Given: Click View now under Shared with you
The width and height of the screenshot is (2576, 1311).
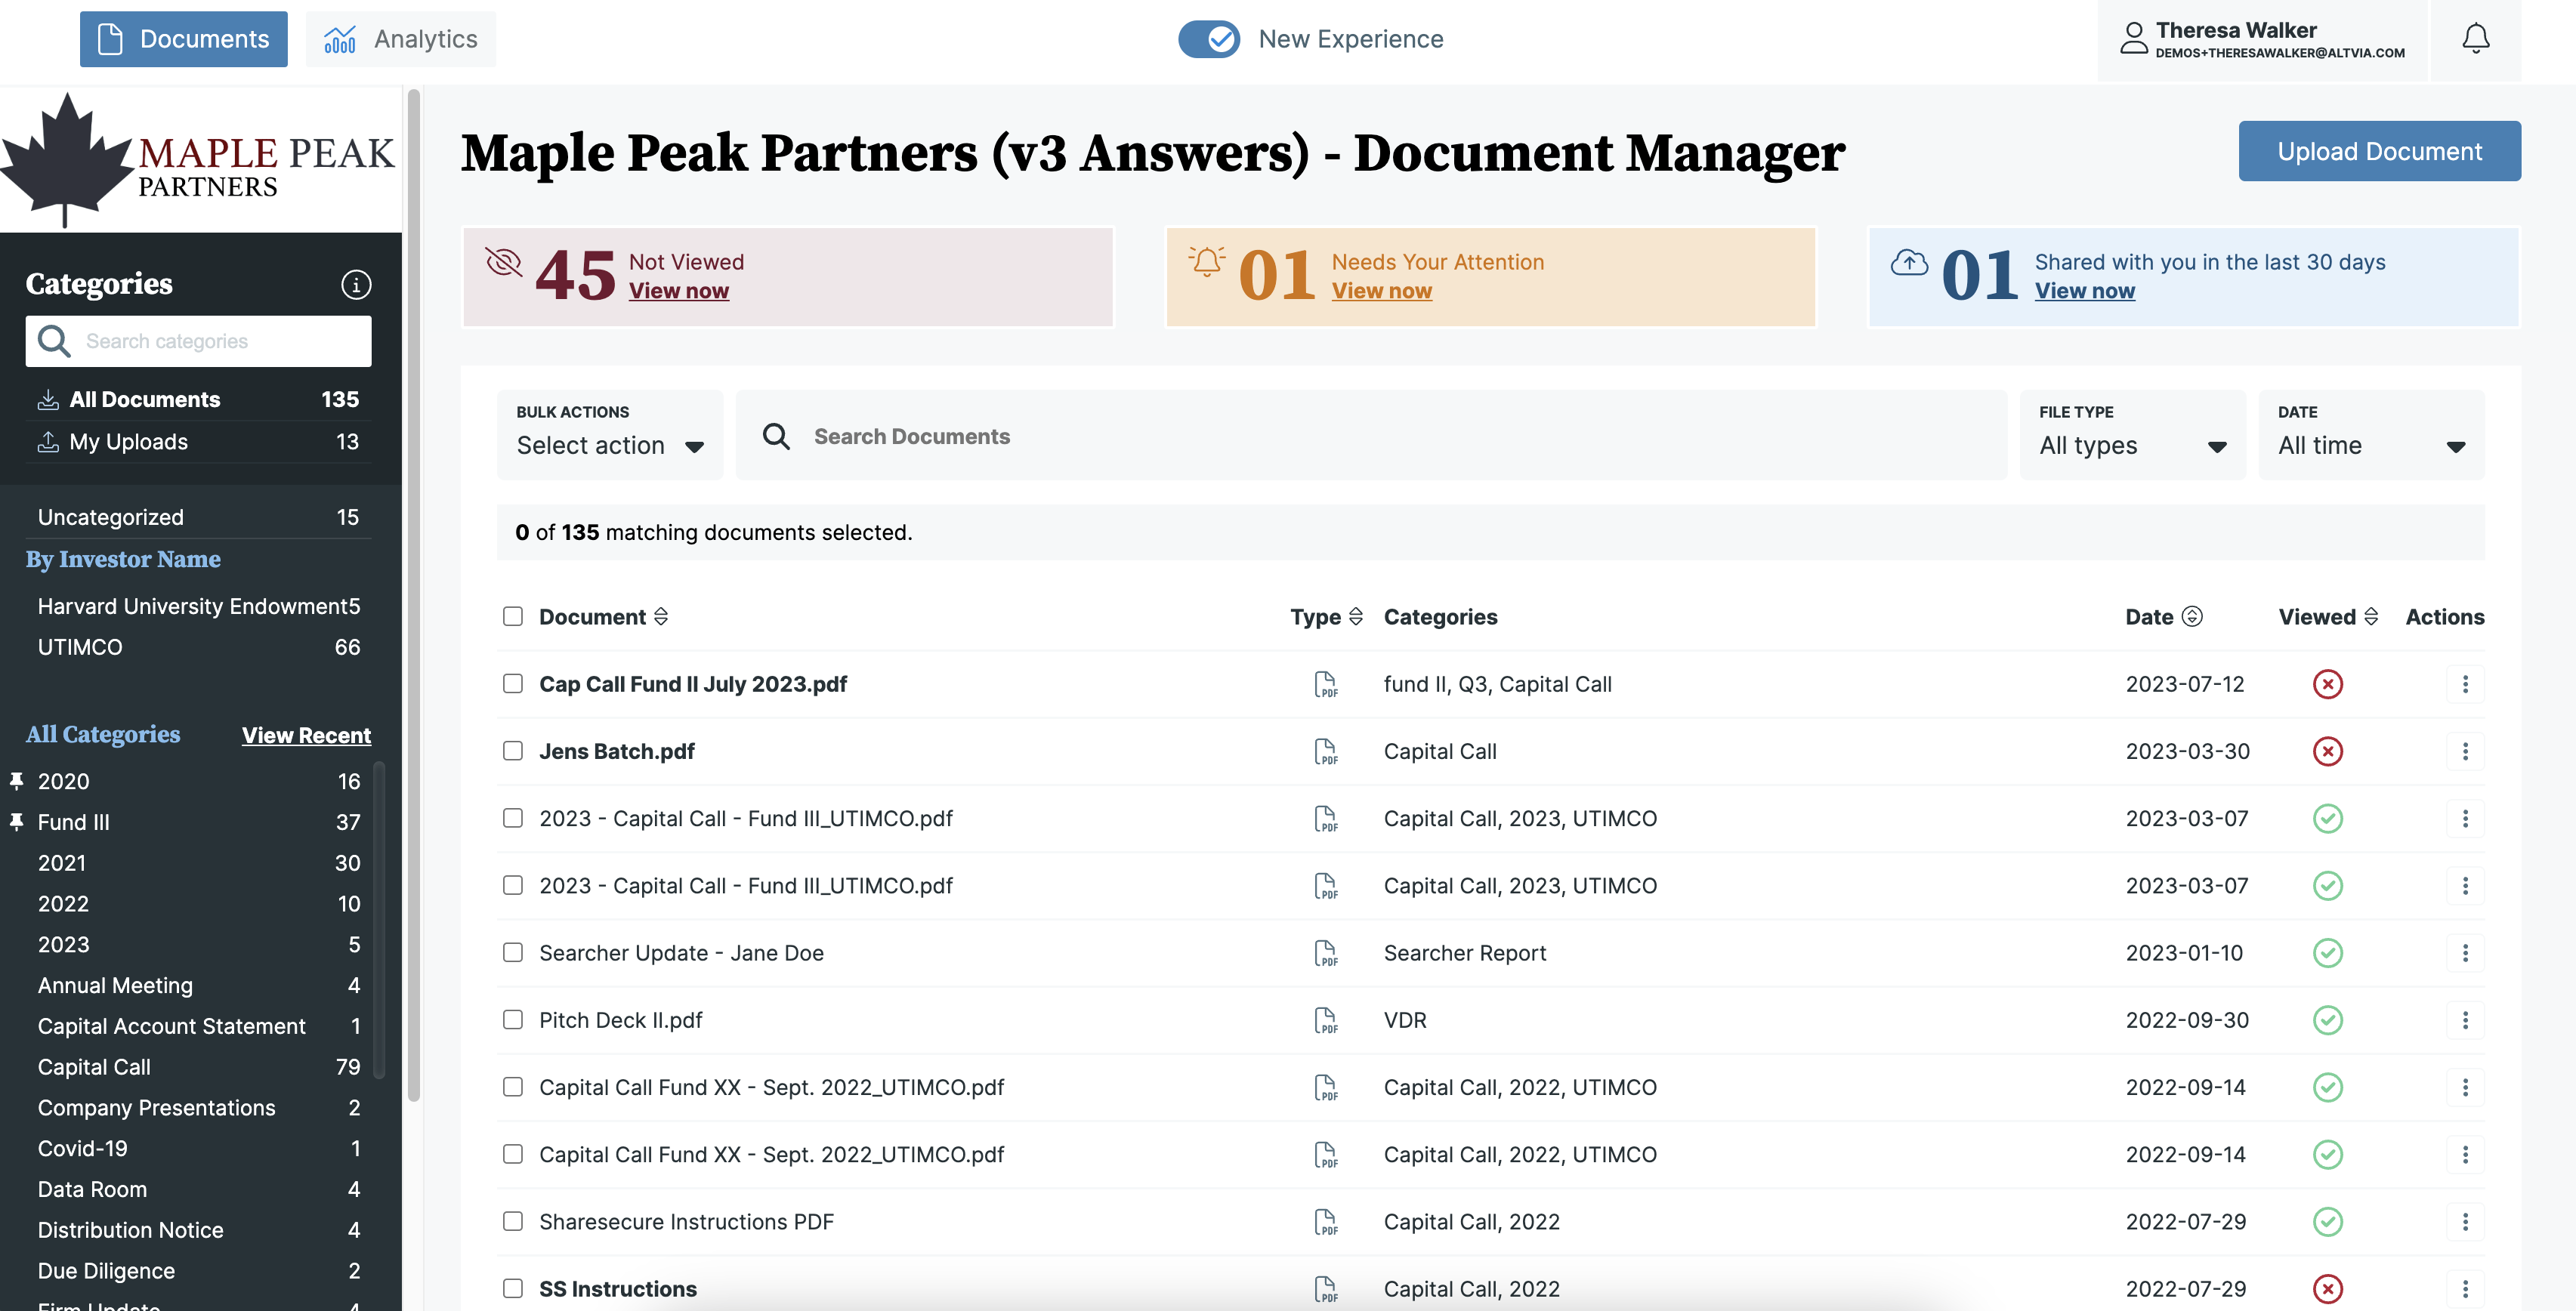Looking at the screenshot, I should (2084, 291).
